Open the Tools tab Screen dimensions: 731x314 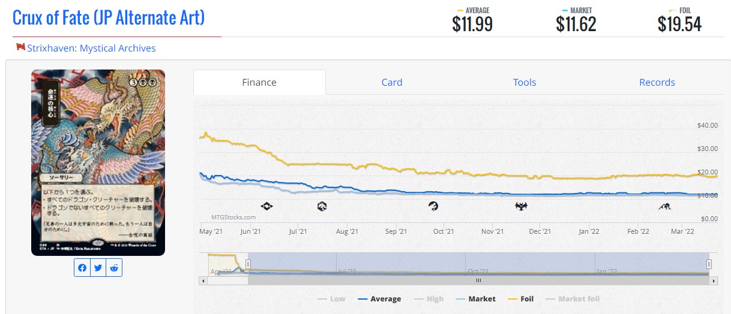[x=525, y=82]
